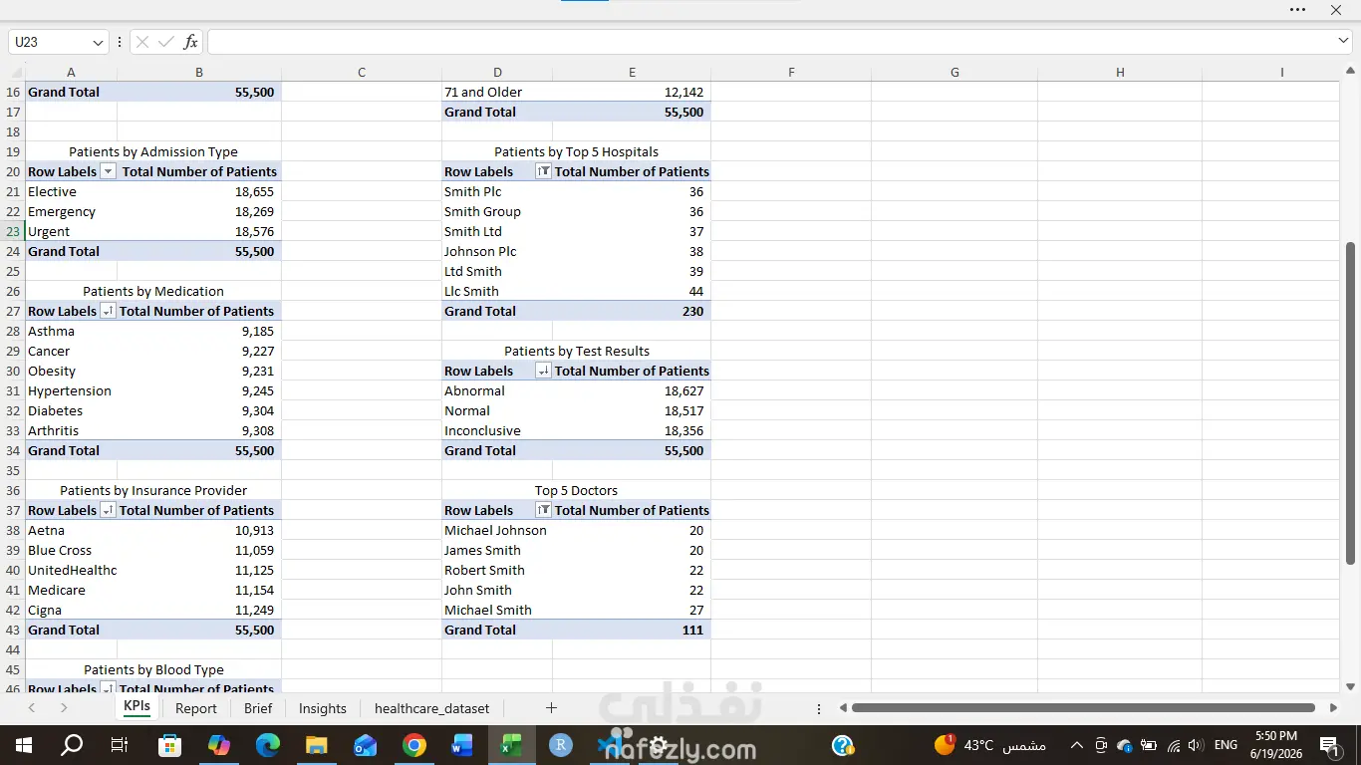Select row 25 header
This screenshot has width=1361, height=765.
pyautogui.click(x=13, y=271)
